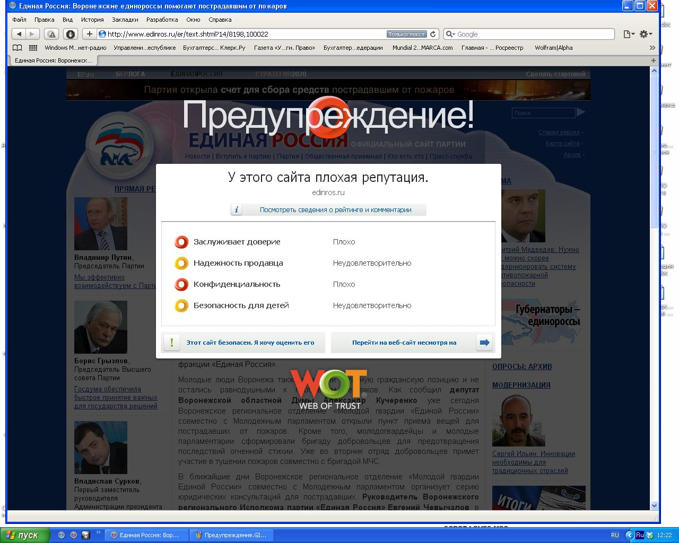This screenshot has height=543, width=679.
Task: Open Госдума обеспечила быстрое принятие link
Action: click(x=116, y=398)
